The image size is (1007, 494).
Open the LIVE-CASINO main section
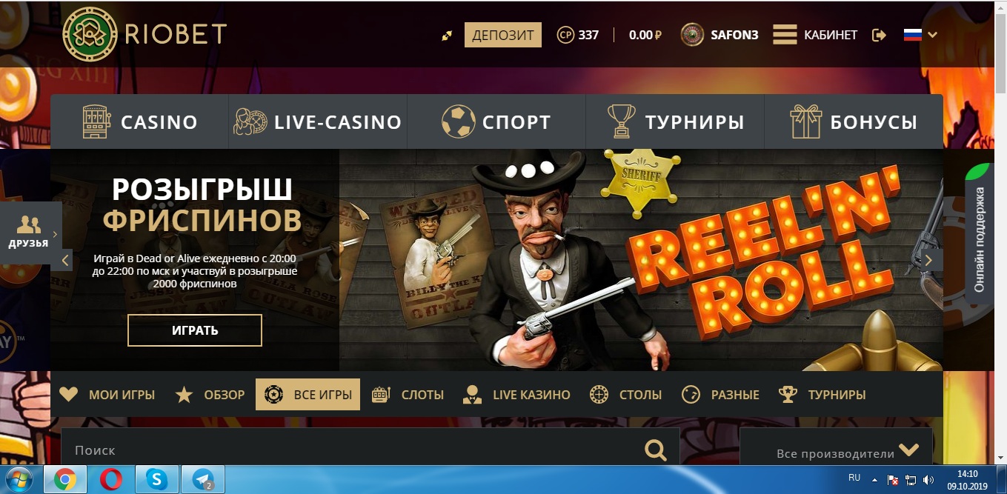pyautogui.click(x=318, y=121)
